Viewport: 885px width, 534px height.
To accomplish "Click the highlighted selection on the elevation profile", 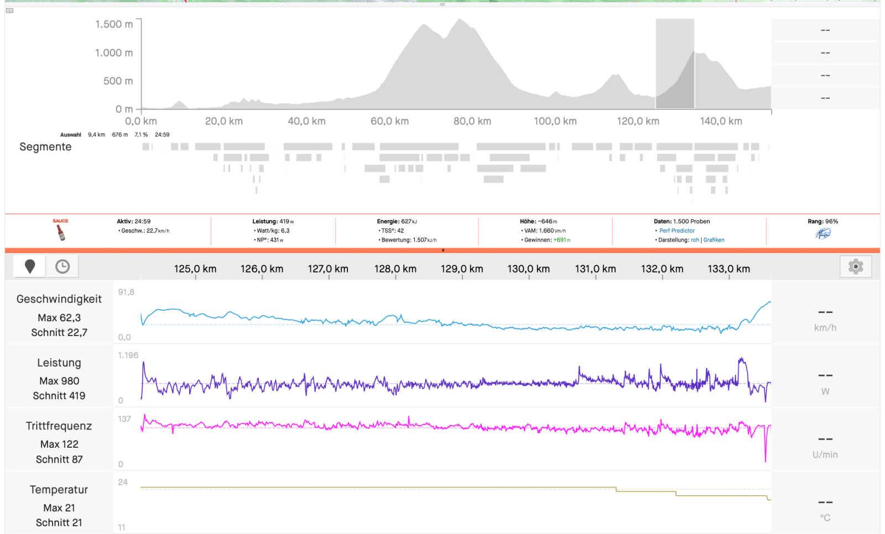I will [675, 64].
